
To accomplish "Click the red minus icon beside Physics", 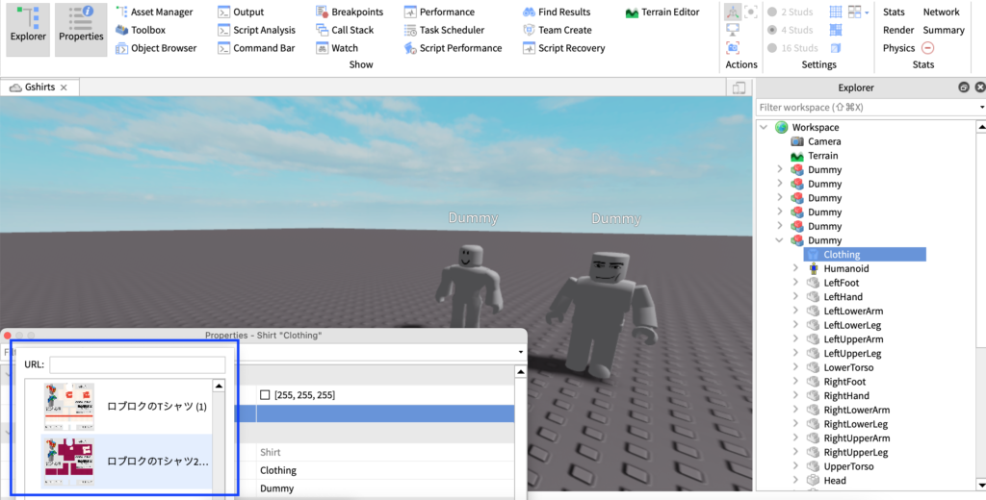I will (x=927, y=48).
